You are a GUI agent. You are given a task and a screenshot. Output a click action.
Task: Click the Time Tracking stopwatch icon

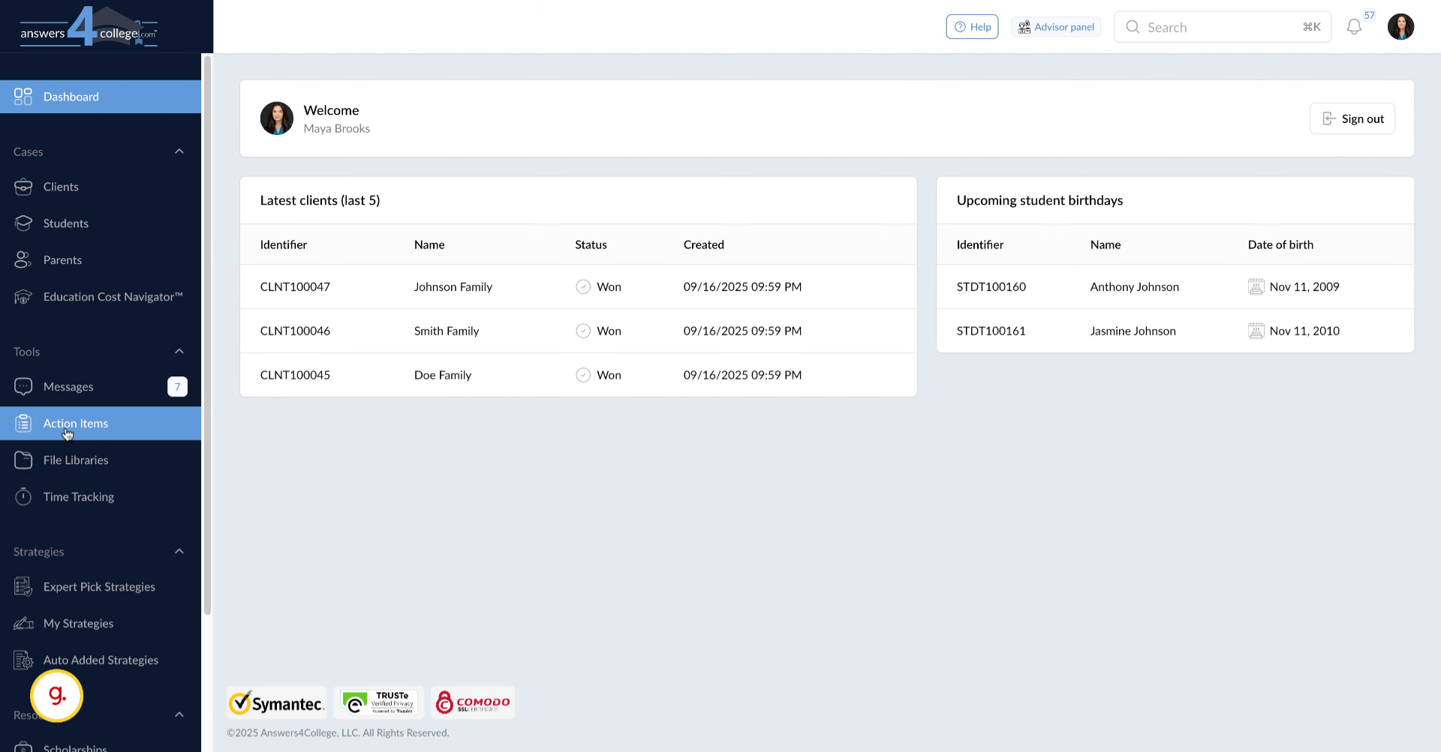pos(23,496)
